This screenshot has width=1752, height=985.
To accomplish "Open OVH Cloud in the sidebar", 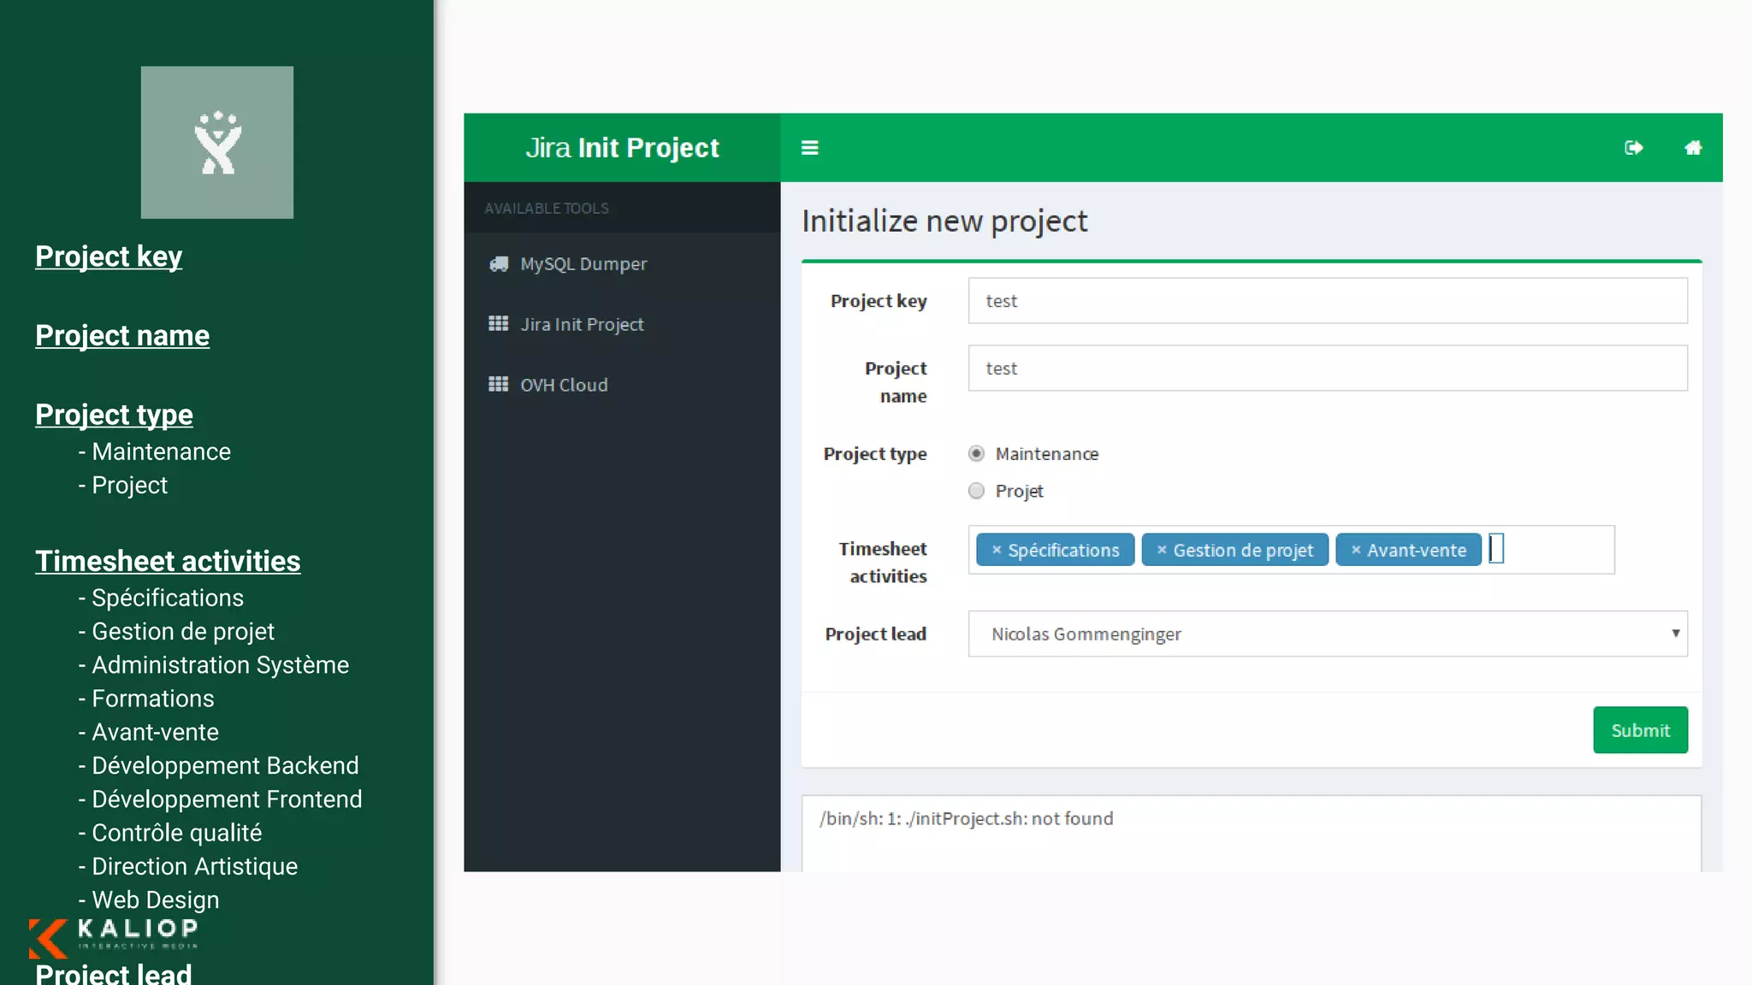I will click(x=622, y=385).
